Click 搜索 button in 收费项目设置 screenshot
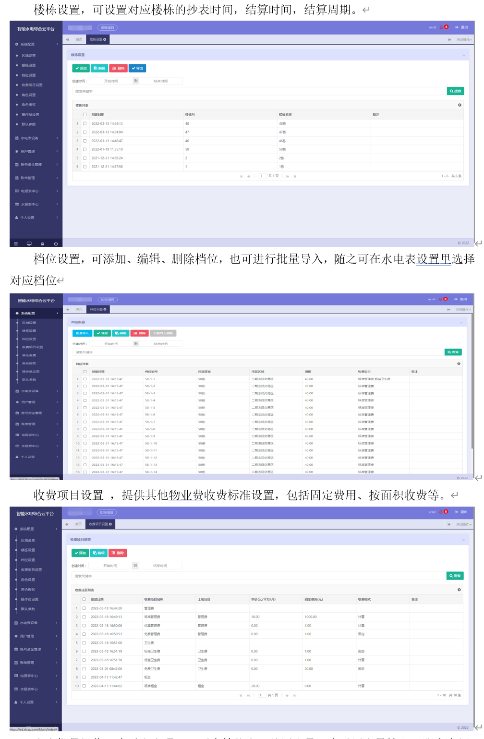This screenshot has height=739, width=484. [455, 576]
